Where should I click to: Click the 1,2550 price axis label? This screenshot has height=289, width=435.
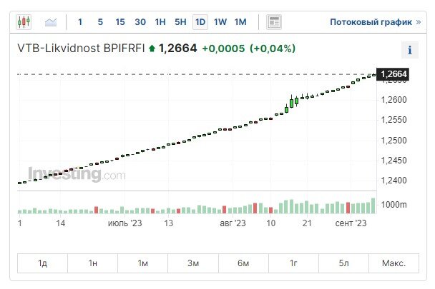pyautogui.click(x=394, y=120)
